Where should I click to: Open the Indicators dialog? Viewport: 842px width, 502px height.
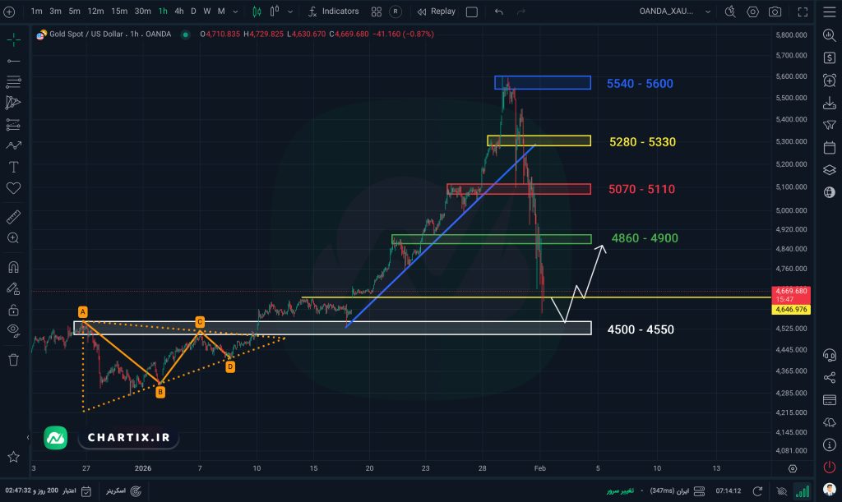[333, 12]
